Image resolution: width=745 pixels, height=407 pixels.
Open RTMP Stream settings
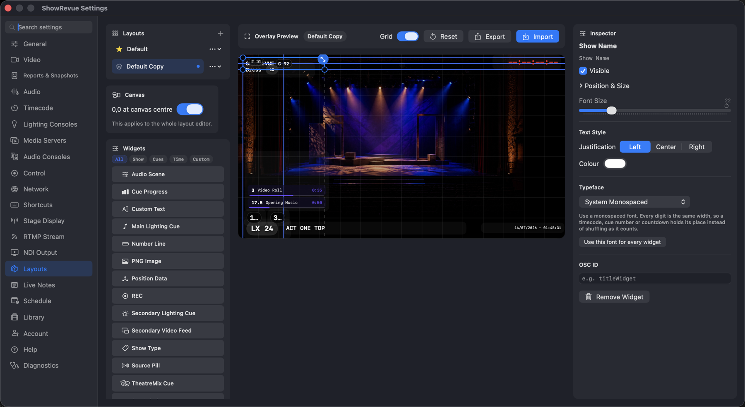49,237
